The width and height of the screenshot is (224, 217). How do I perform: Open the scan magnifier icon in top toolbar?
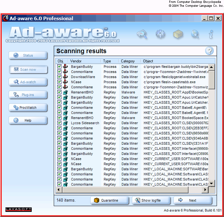pos(142,34)
